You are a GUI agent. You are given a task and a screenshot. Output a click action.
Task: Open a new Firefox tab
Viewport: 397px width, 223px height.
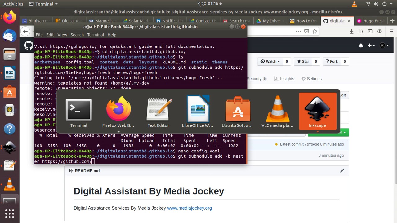[x=392, y=21]
